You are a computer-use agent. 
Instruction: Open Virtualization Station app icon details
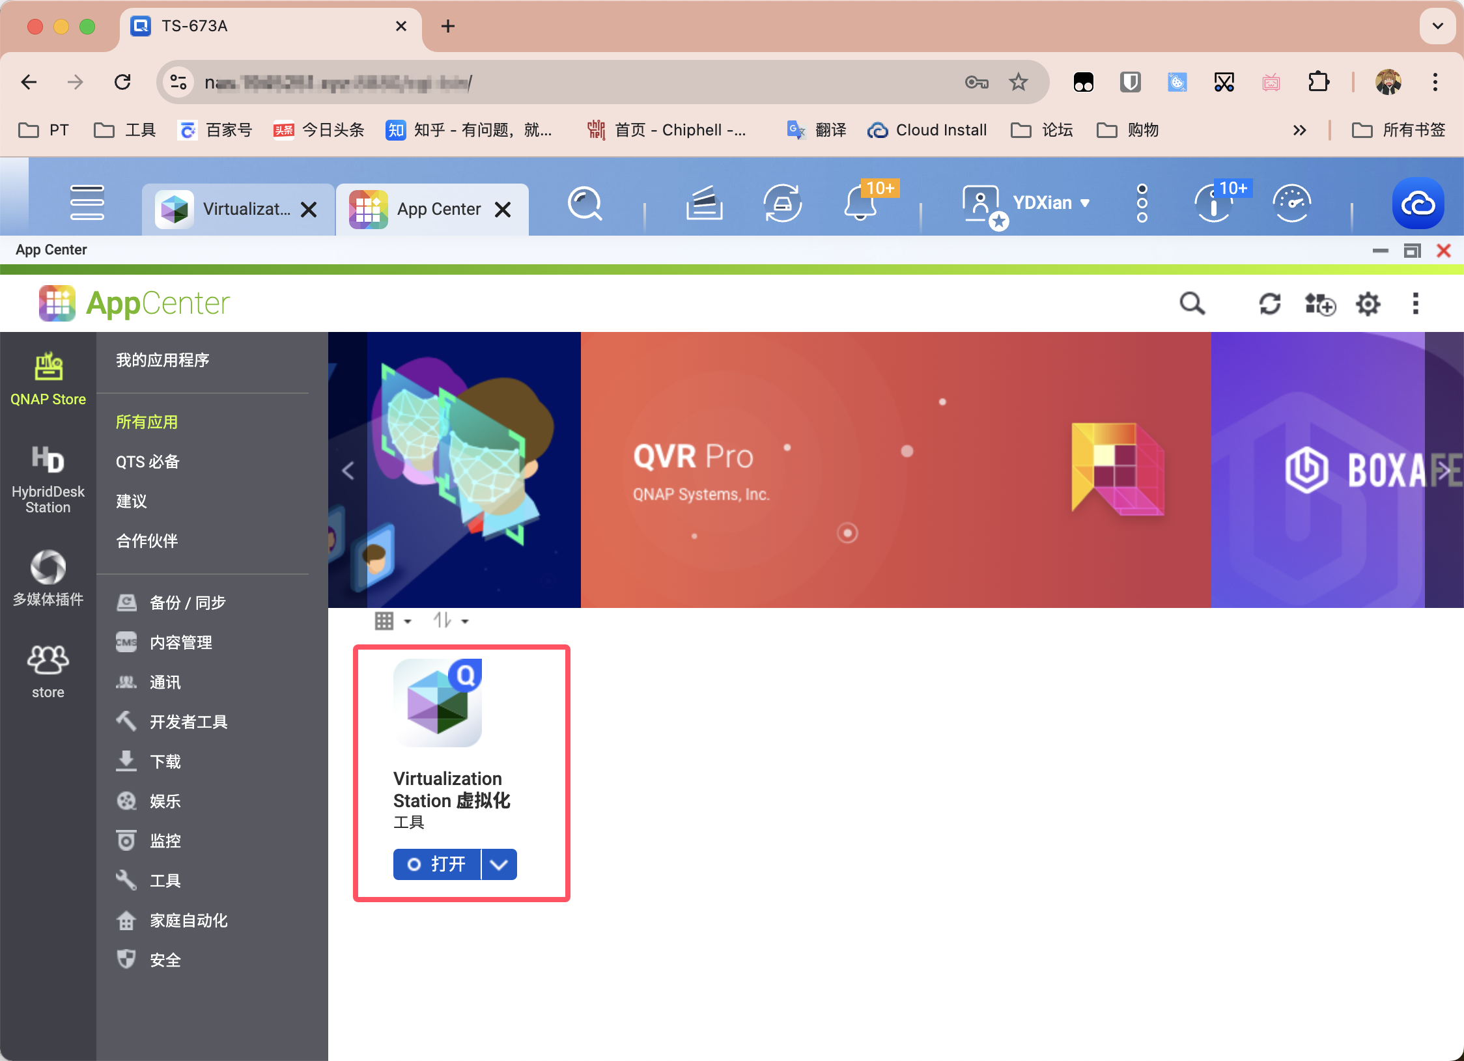click(x=438, y=702)
